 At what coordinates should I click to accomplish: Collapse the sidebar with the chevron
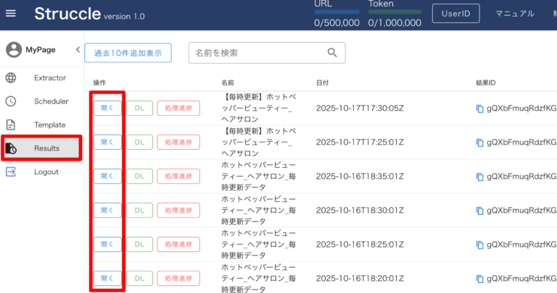[77, 50]
